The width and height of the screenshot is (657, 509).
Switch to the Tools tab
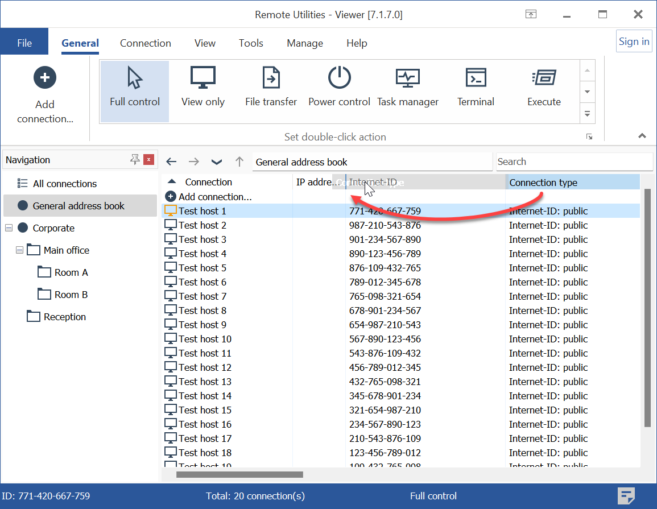251,43
